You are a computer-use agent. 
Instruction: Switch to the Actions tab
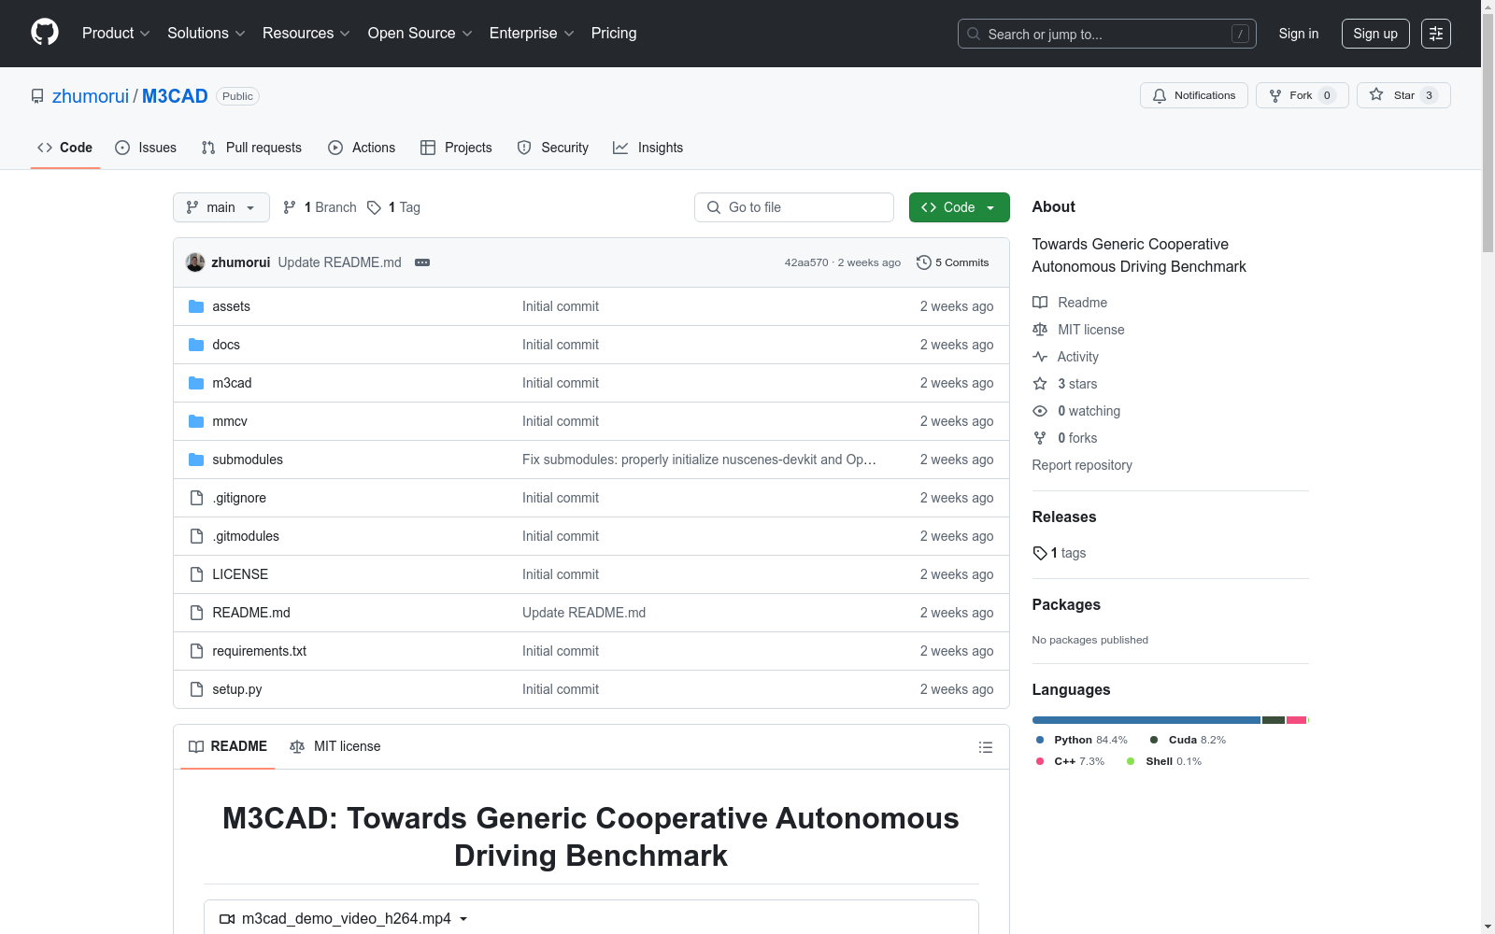[362, 148]
